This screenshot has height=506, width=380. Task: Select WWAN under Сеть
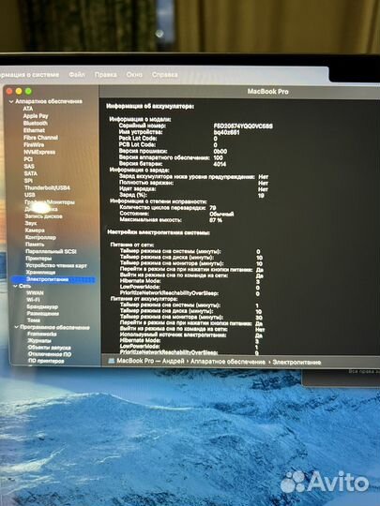point(35,293)
